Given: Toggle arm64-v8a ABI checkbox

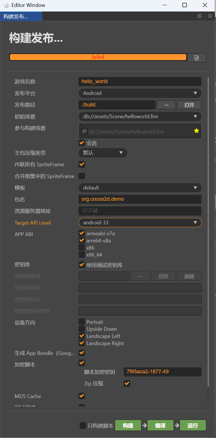Looking at the screenshot, I should tap(82, 240).
